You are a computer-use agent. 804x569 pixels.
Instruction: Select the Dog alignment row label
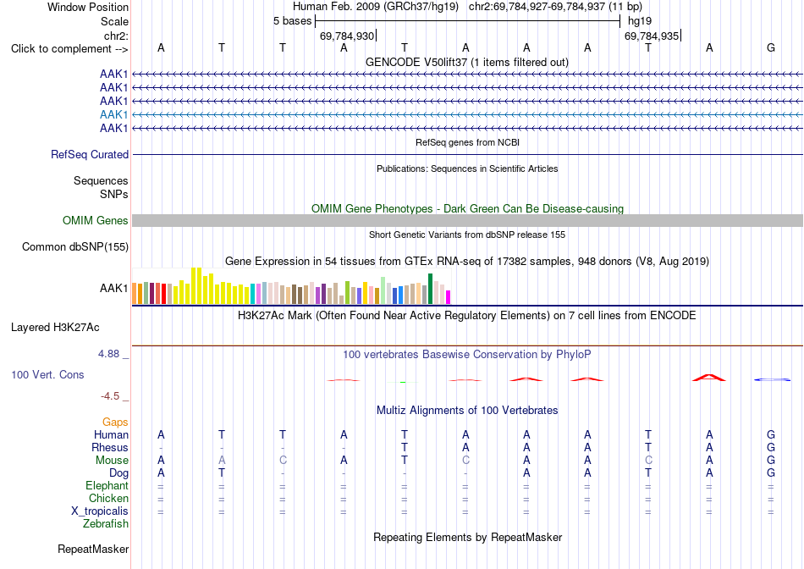[x=118, y=473]
